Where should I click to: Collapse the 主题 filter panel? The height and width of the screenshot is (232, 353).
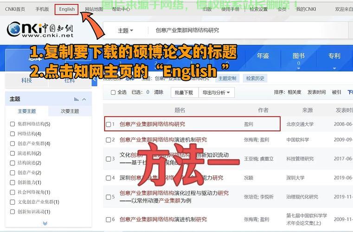pos(84,99)
